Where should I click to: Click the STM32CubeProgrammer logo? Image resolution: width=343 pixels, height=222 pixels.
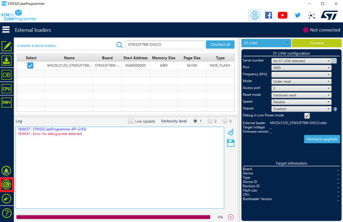click(x=19, y=15)
